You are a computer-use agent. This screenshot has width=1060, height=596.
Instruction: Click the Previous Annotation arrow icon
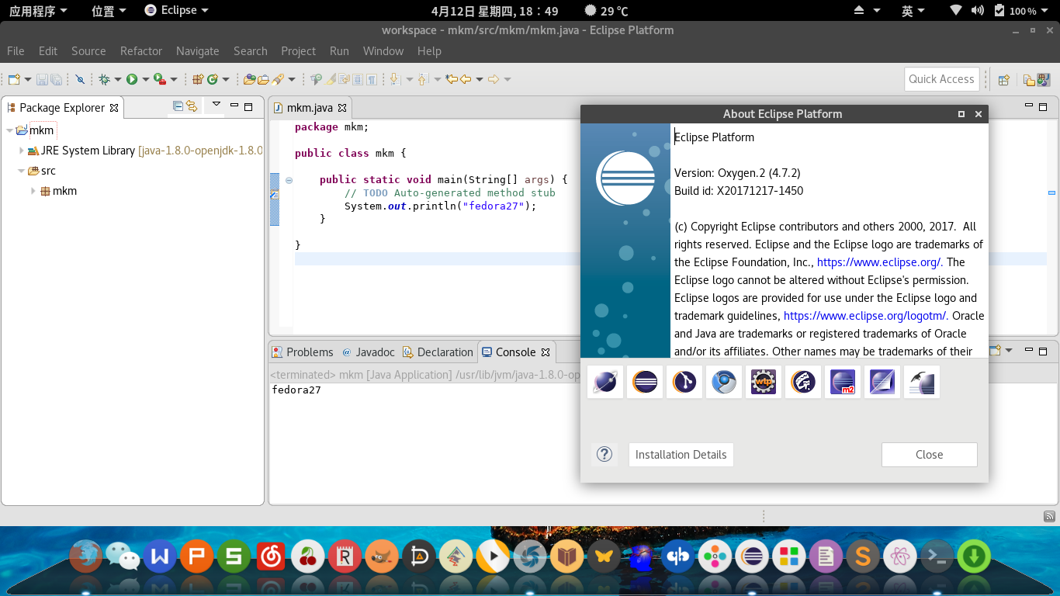coord(422,79)
